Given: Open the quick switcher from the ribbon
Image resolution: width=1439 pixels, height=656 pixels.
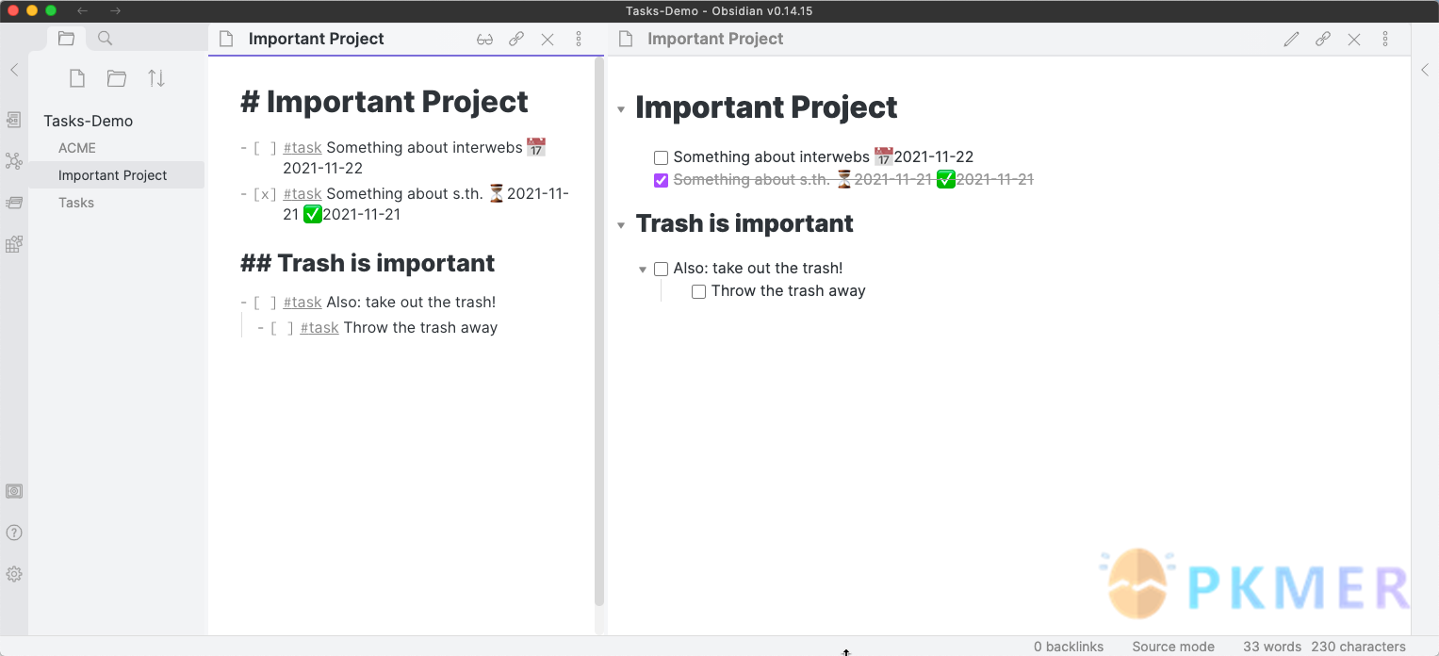Looking at the screenshot, I should pos(14,120).
